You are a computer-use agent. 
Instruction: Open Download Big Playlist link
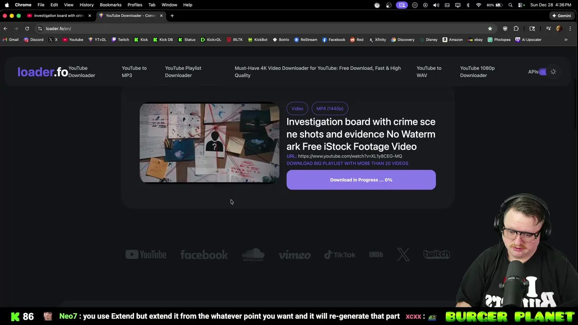347,163
